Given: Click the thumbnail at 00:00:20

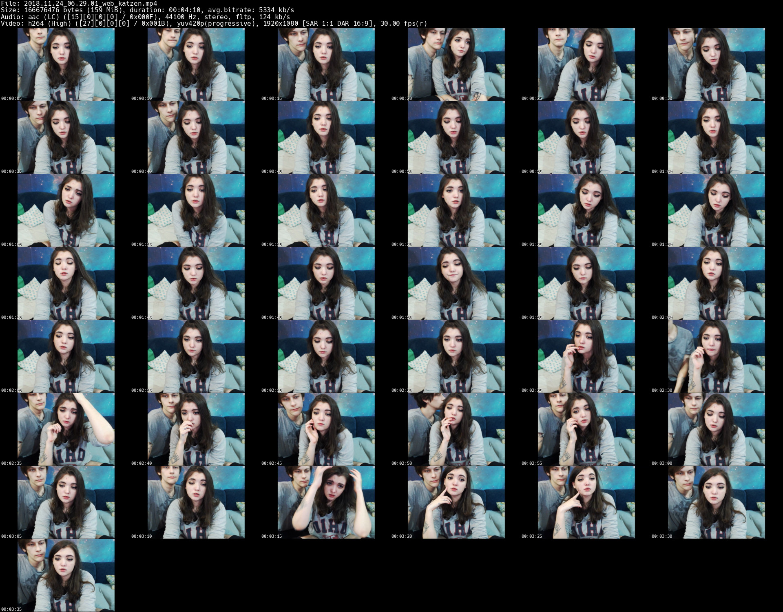Looking at the screenshot, I should click(x=456, y=64).
